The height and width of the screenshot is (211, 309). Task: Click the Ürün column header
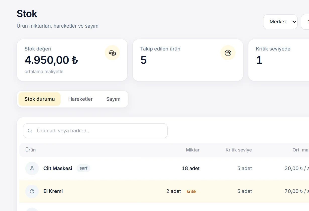(30, 150)
